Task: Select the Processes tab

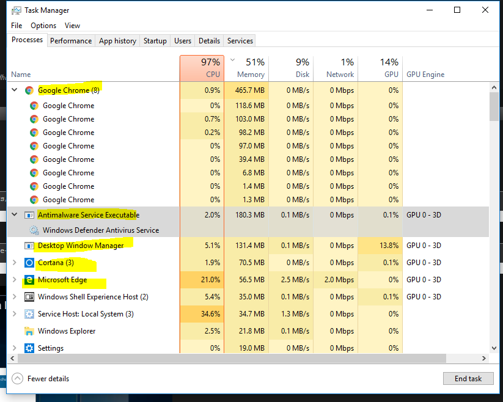Action: point(28,40)
